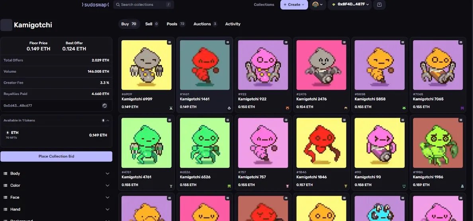Select the ETH token row with 70 NFTs
The image size is (473, 221).
coord(57,135)
